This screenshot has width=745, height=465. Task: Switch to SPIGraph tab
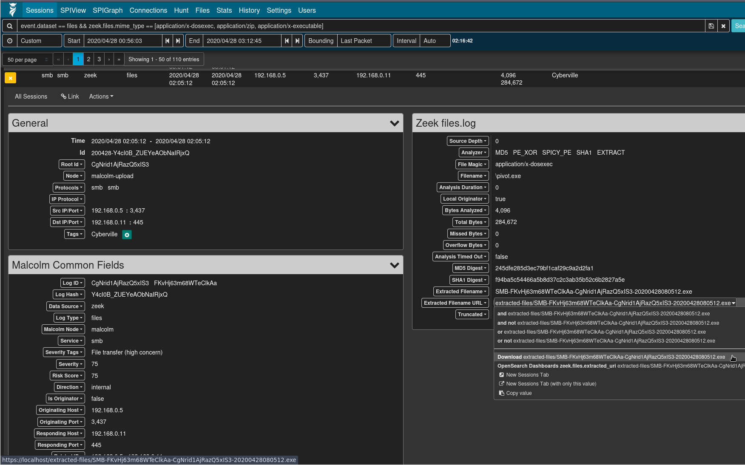tap(108, 10)
